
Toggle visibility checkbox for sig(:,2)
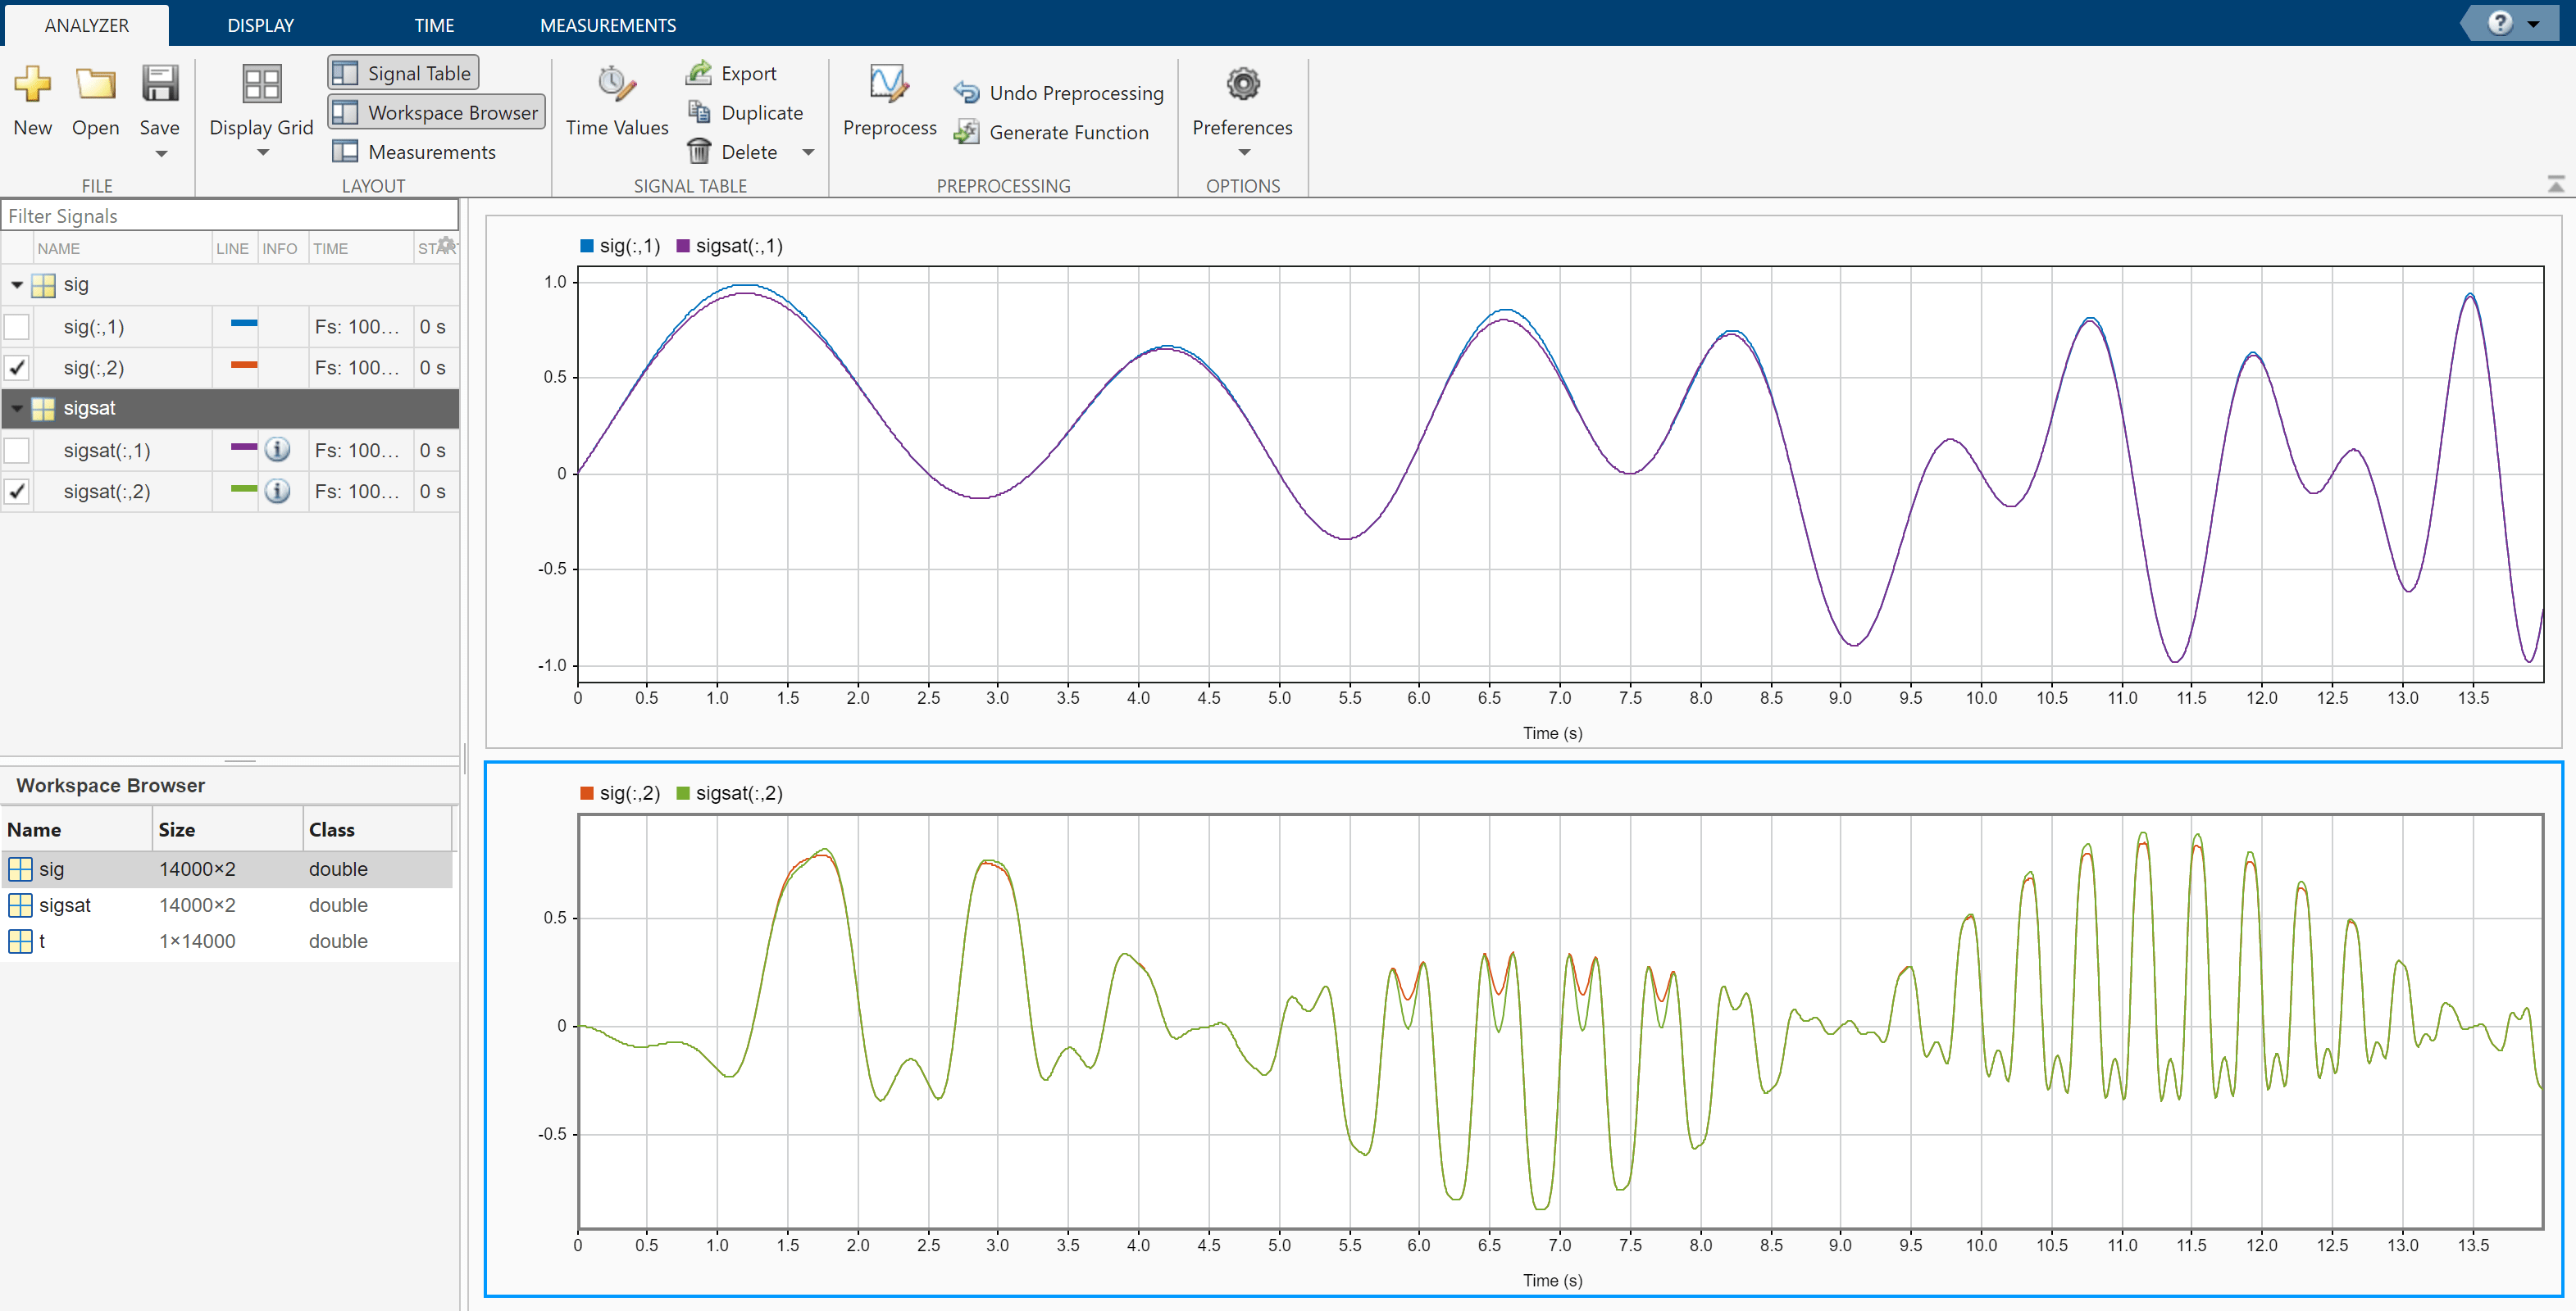(16, 368)
